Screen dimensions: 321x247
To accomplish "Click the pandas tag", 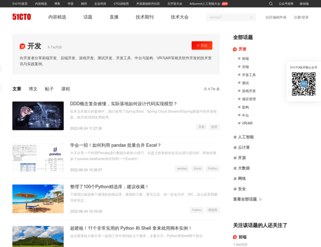I will click(x=182, y=168).
